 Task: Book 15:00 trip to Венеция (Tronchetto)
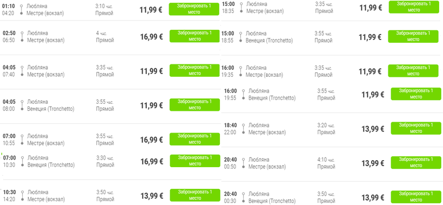(x=413, y=36)
